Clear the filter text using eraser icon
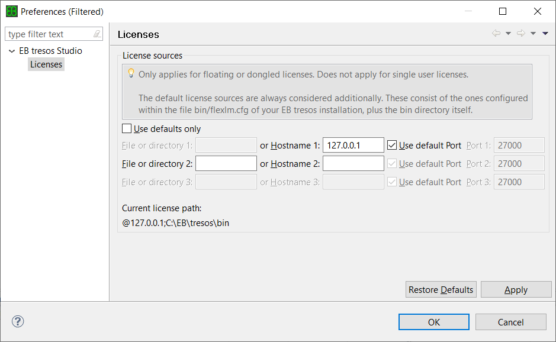The height and width of the screenshot is (342, 556). pos(97,34)
